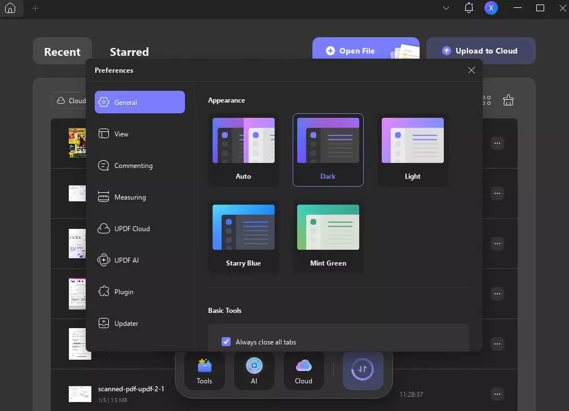Toggle the Always close all tabs checkbox
The height and width of the screenshot is (411, 569).
[x=226, y=342]
